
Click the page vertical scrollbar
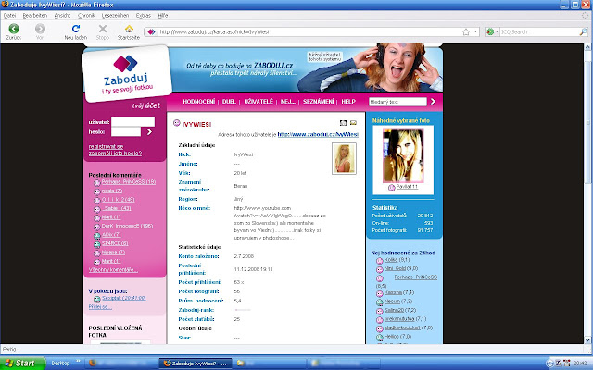[587, 193]
